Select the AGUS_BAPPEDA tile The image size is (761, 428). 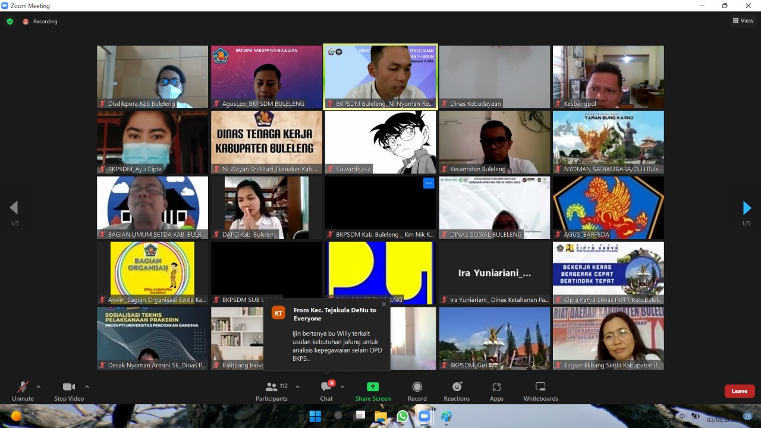(x=608, y=208)
